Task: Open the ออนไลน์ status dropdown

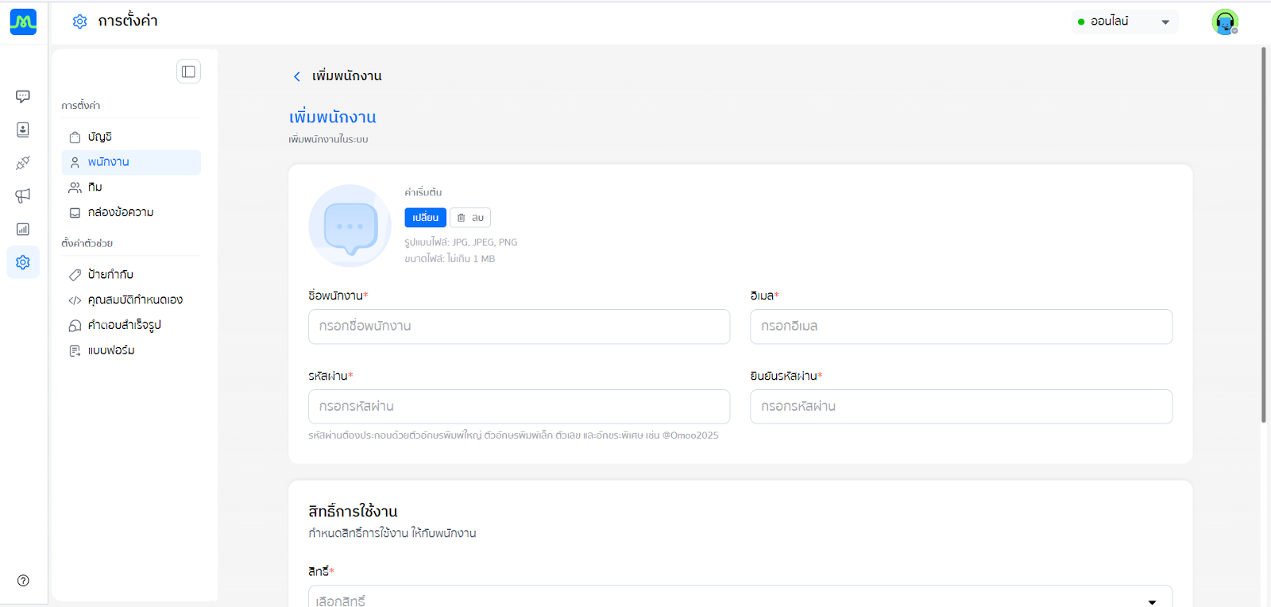Action: 1124,21
